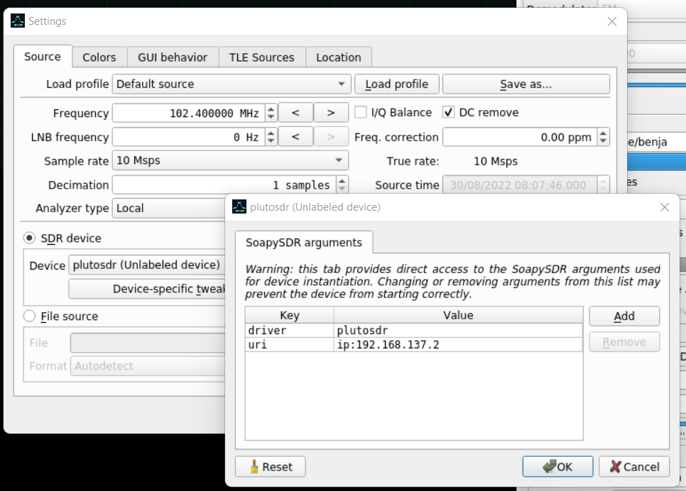686x491 pixels.
Task: Open the Load profile dropdown showing Default source
Action: pos(231,84)
